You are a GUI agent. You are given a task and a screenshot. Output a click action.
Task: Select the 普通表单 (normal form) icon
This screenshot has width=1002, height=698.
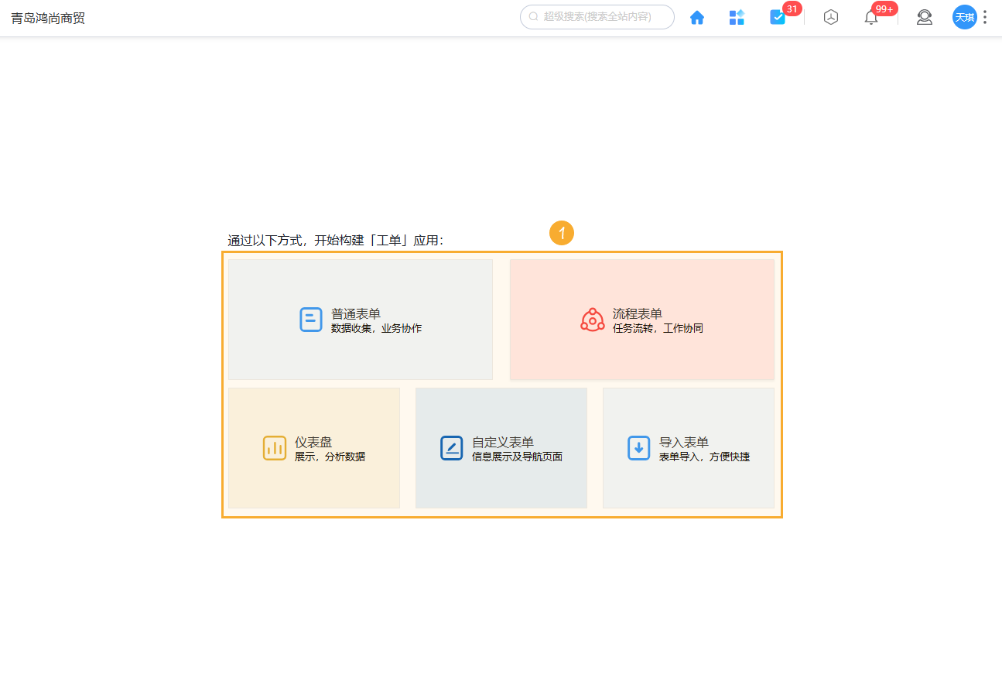coord(310,319)
